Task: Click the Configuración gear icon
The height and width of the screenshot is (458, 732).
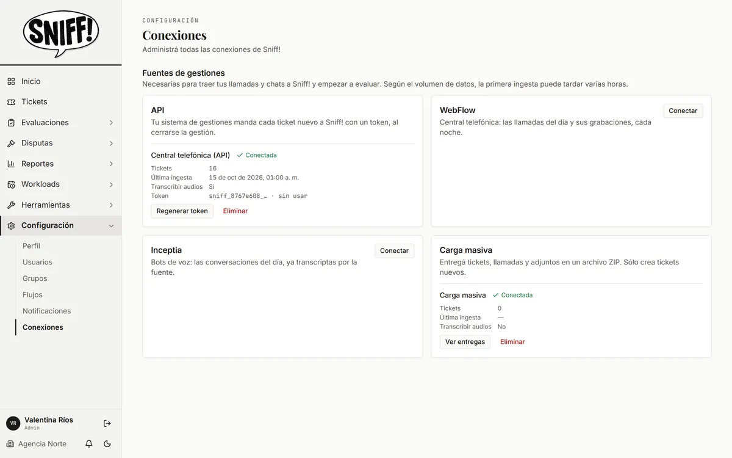Action: (x=11, y=225)
